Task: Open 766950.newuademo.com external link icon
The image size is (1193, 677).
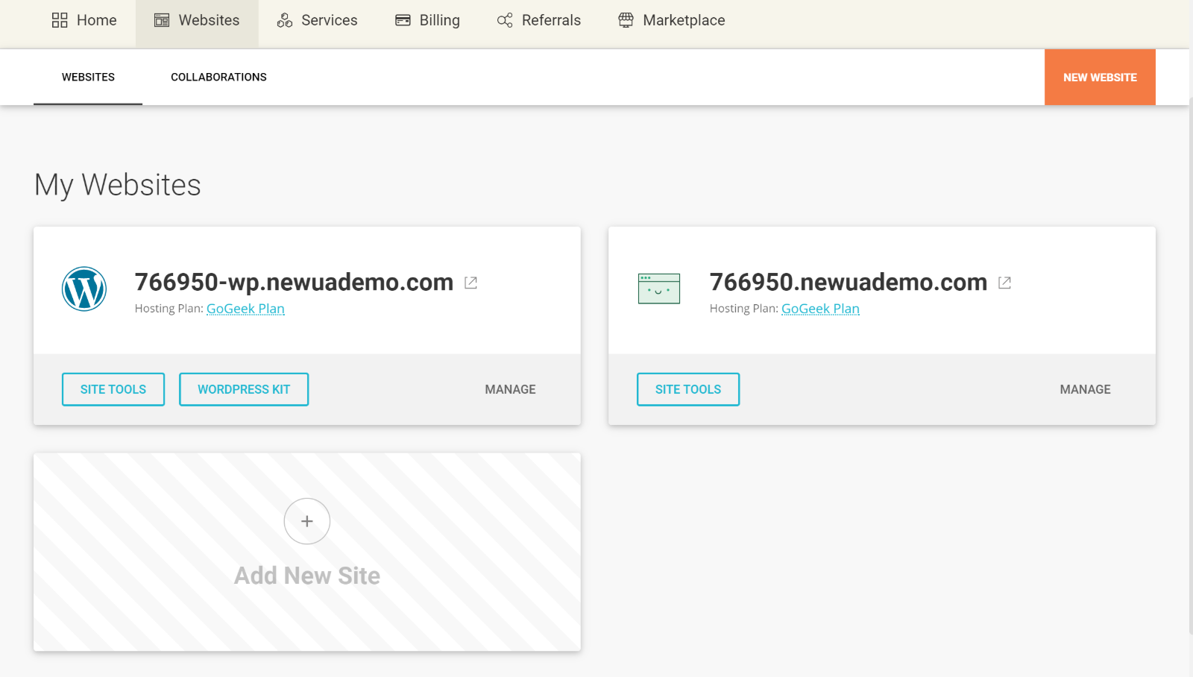Action: [x=1004, y=283]
